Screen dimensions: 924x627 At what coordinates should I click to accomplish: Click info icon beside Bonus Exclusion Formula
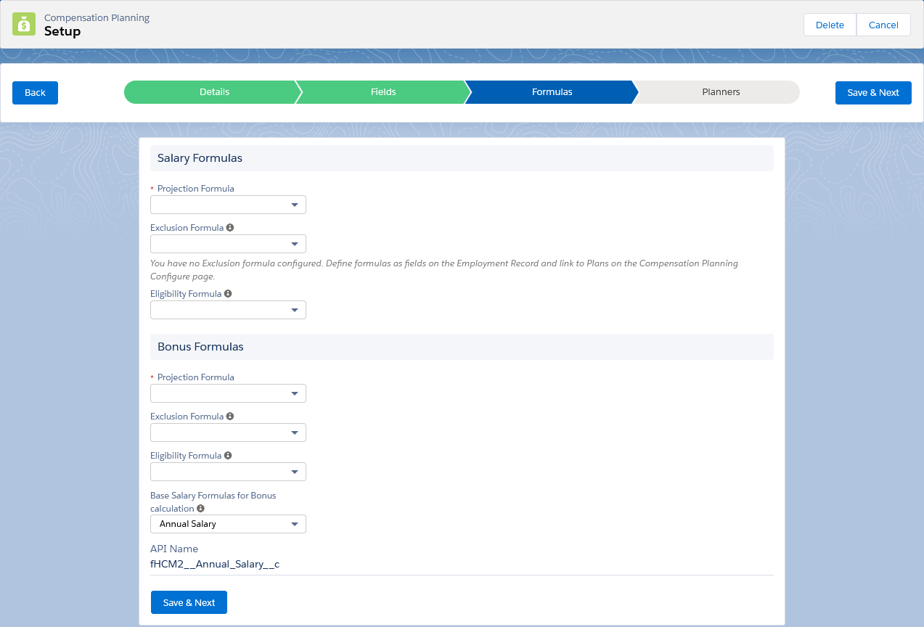point(230,417)
